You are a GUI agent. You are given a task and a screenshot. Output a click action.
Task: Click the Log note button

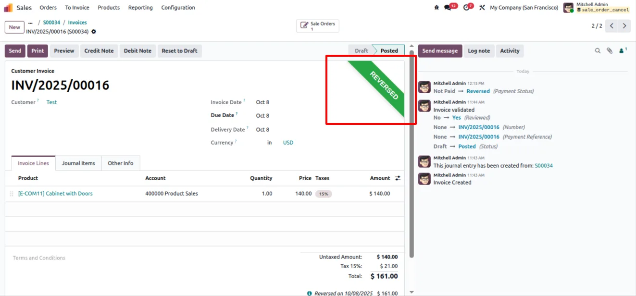tap(479, 51)
